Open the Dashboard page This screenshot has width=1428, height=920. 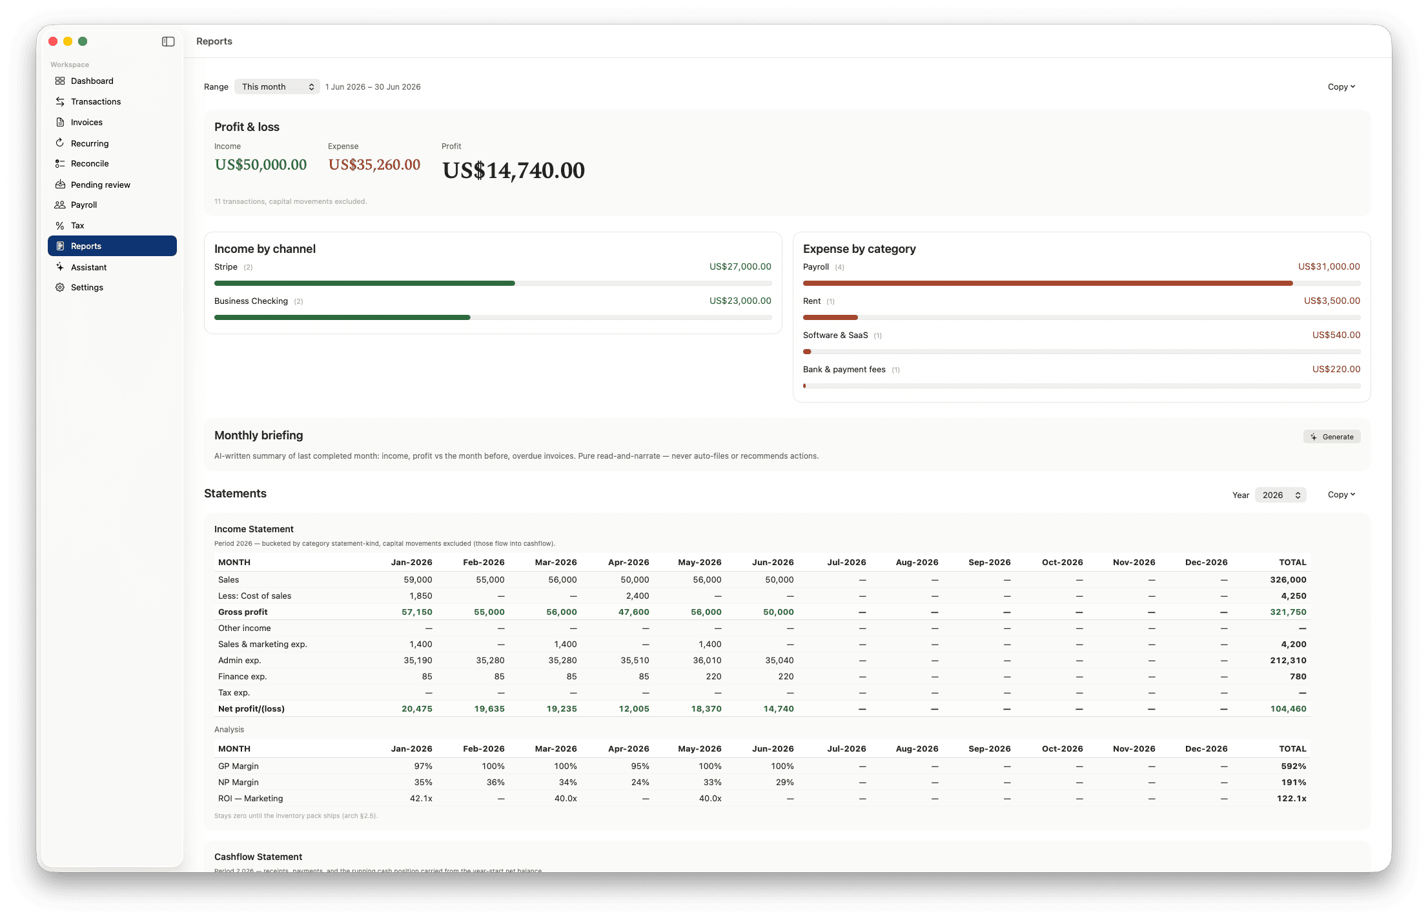click(112, 81)
